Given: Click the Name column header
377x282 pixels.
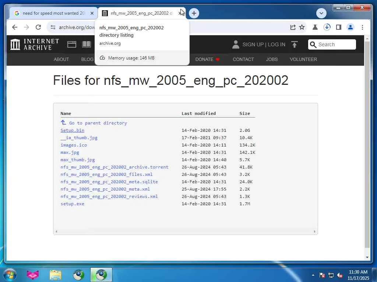Looking at the screenshot, I should (66, 113).
